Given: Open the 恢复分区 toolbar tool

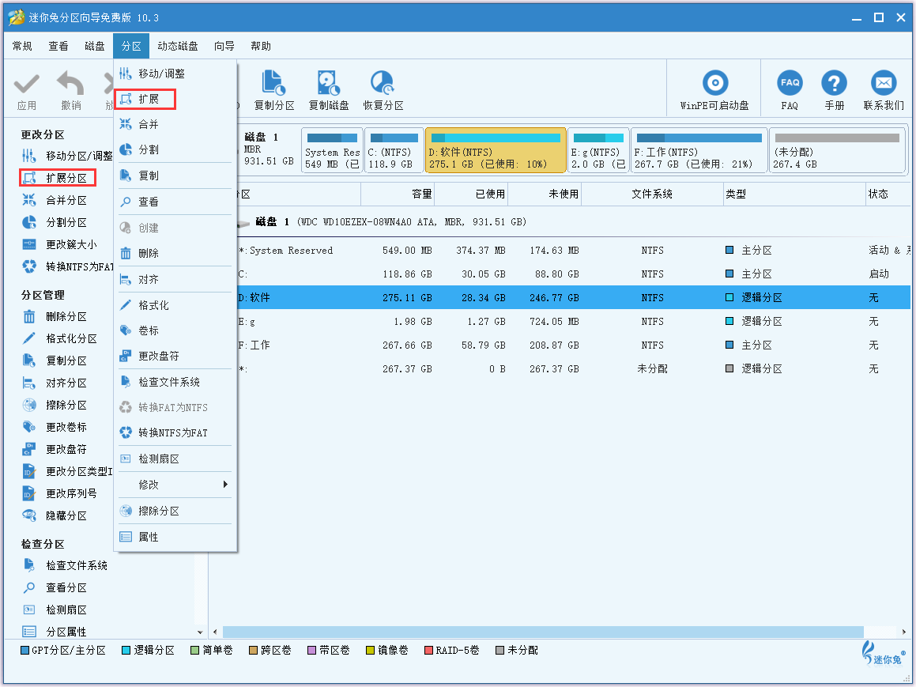Looking at the screenshot, I should (x=383, y=91).
